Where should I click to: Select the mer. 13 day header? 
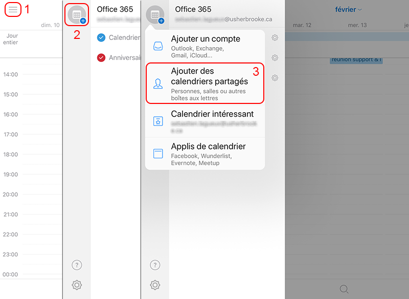click(357, 25)
